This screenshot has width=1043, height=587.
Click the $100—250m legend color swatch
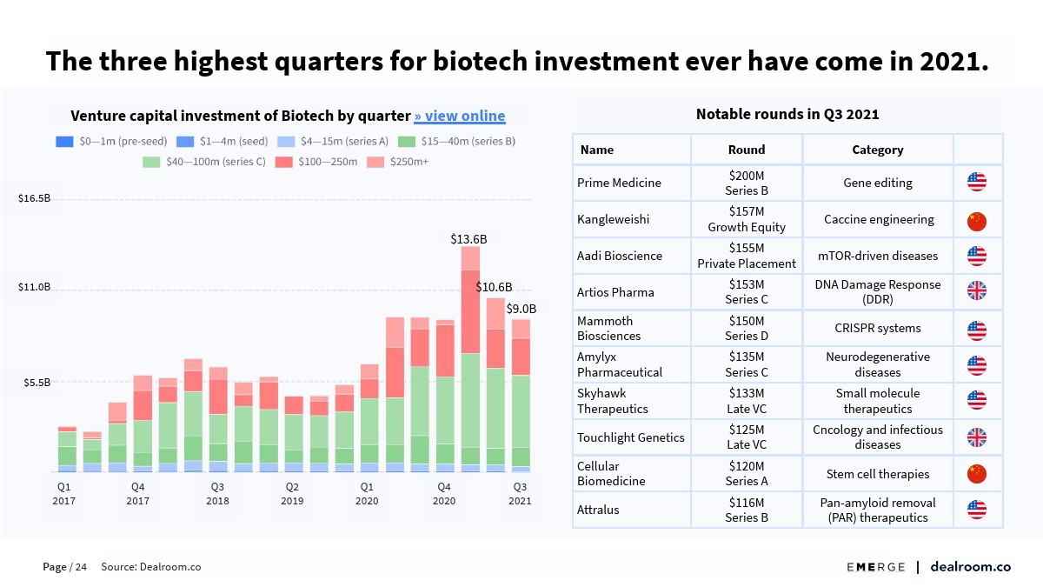284,162
